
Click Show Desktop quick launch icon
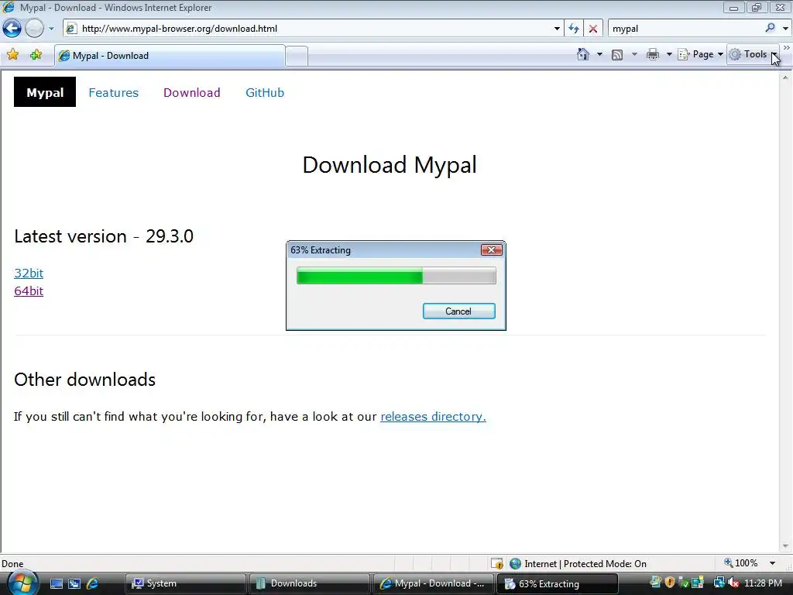coord(56,584)
